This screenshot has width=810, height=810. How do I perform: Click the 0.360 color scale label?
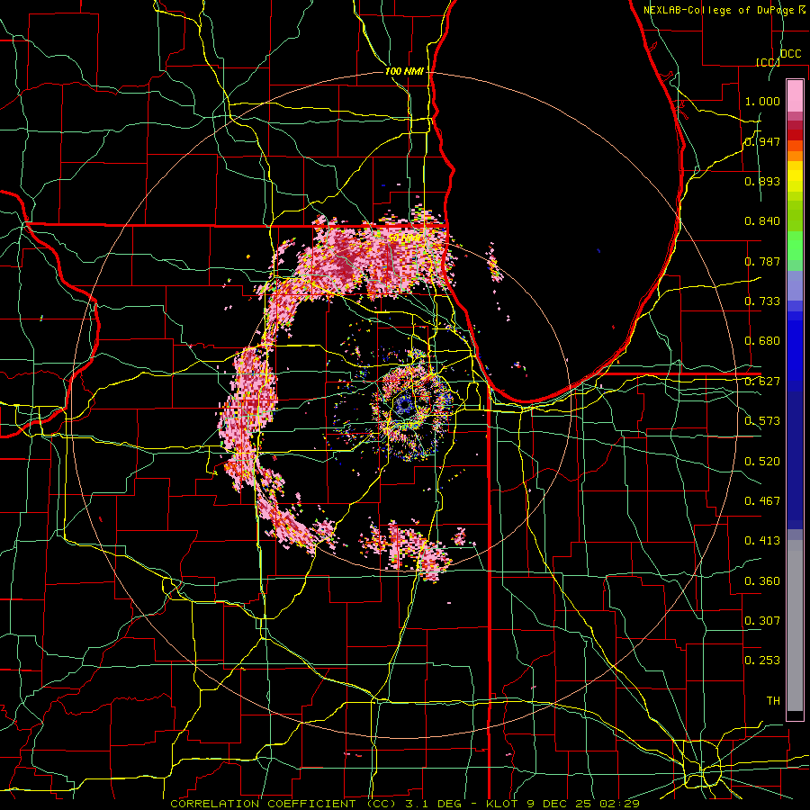tap(762, 581)
